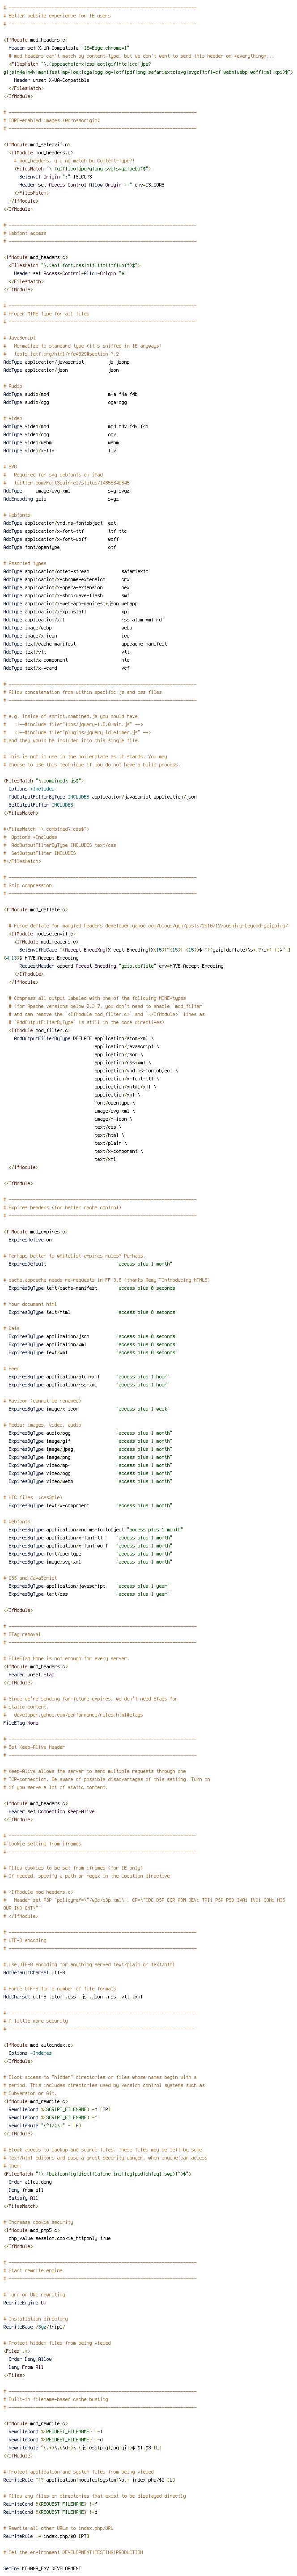Click 'ExpiresByType image/x-icon "access plus 1 week"' line
The image size is (297, 2576).
pos(89,1408)
